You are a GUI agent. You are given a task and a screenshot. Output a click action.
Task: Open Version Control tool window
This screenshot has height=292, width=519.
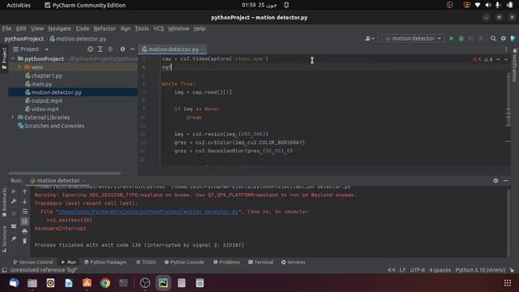point(32,262)
